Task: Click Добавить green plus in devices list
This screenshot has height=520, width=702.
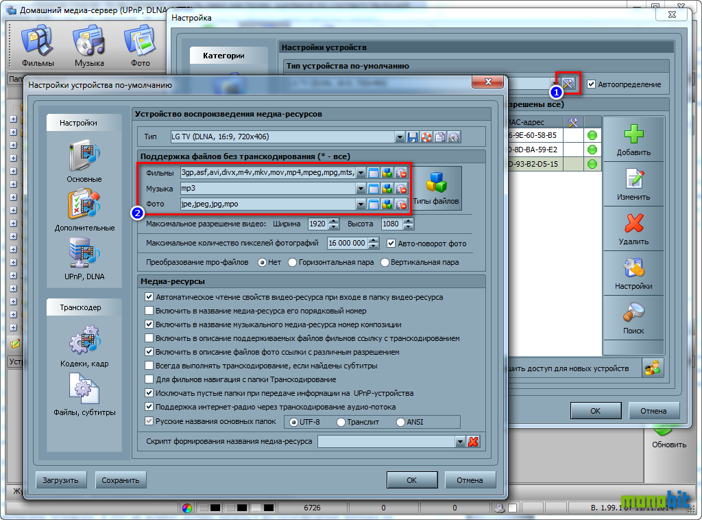Action: click(x=633, y=140)
